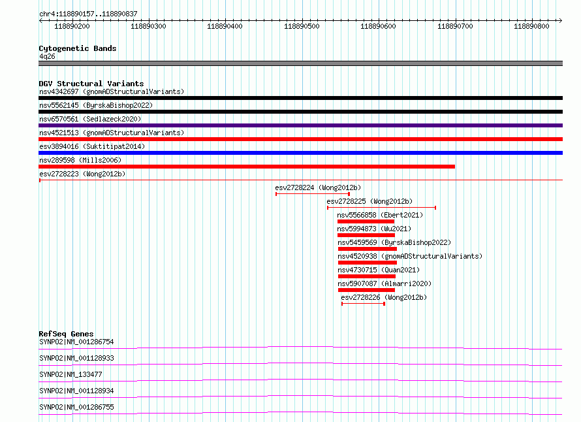Click the red bar under nsv4521513
Image resolution: width=581 pixels, height=422 pixels.
(300, 139)
